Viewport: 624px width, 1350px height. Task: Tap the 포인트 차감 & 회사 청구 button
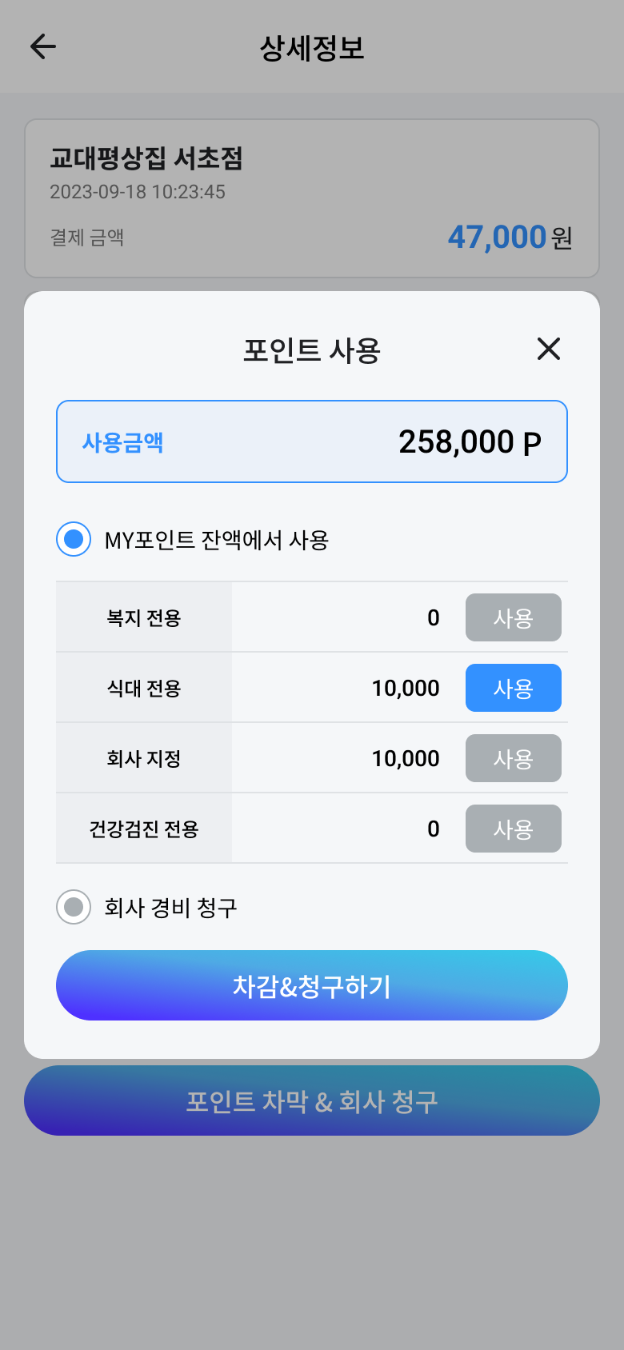[312, 1100]
